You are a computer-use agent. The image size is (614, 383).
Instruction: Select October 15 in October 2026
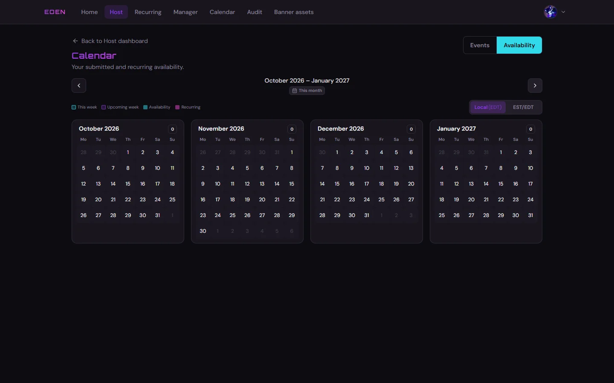(128, 184)
